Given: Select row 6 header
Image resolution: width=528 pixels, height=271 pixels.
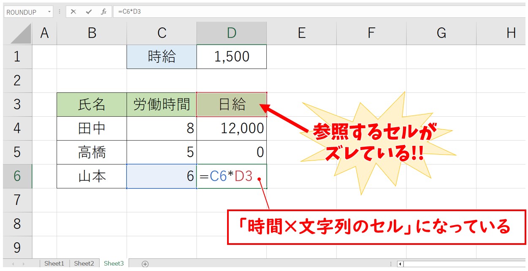Looking at the screenshot, I should point(17,176).
